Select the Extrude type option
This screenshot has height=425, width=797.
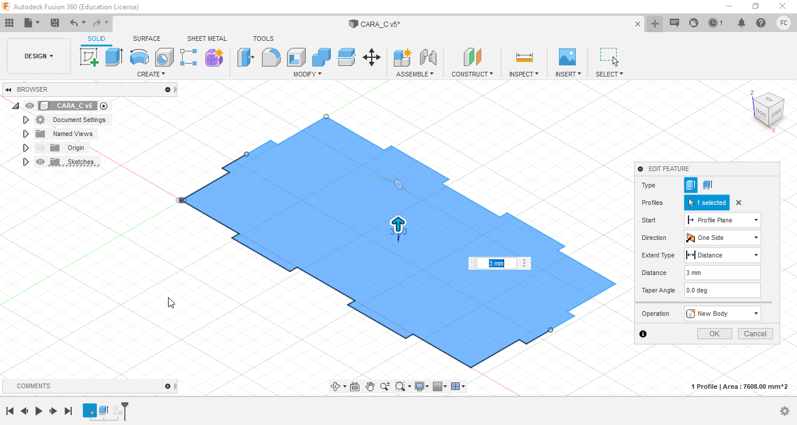coord(691,185)
